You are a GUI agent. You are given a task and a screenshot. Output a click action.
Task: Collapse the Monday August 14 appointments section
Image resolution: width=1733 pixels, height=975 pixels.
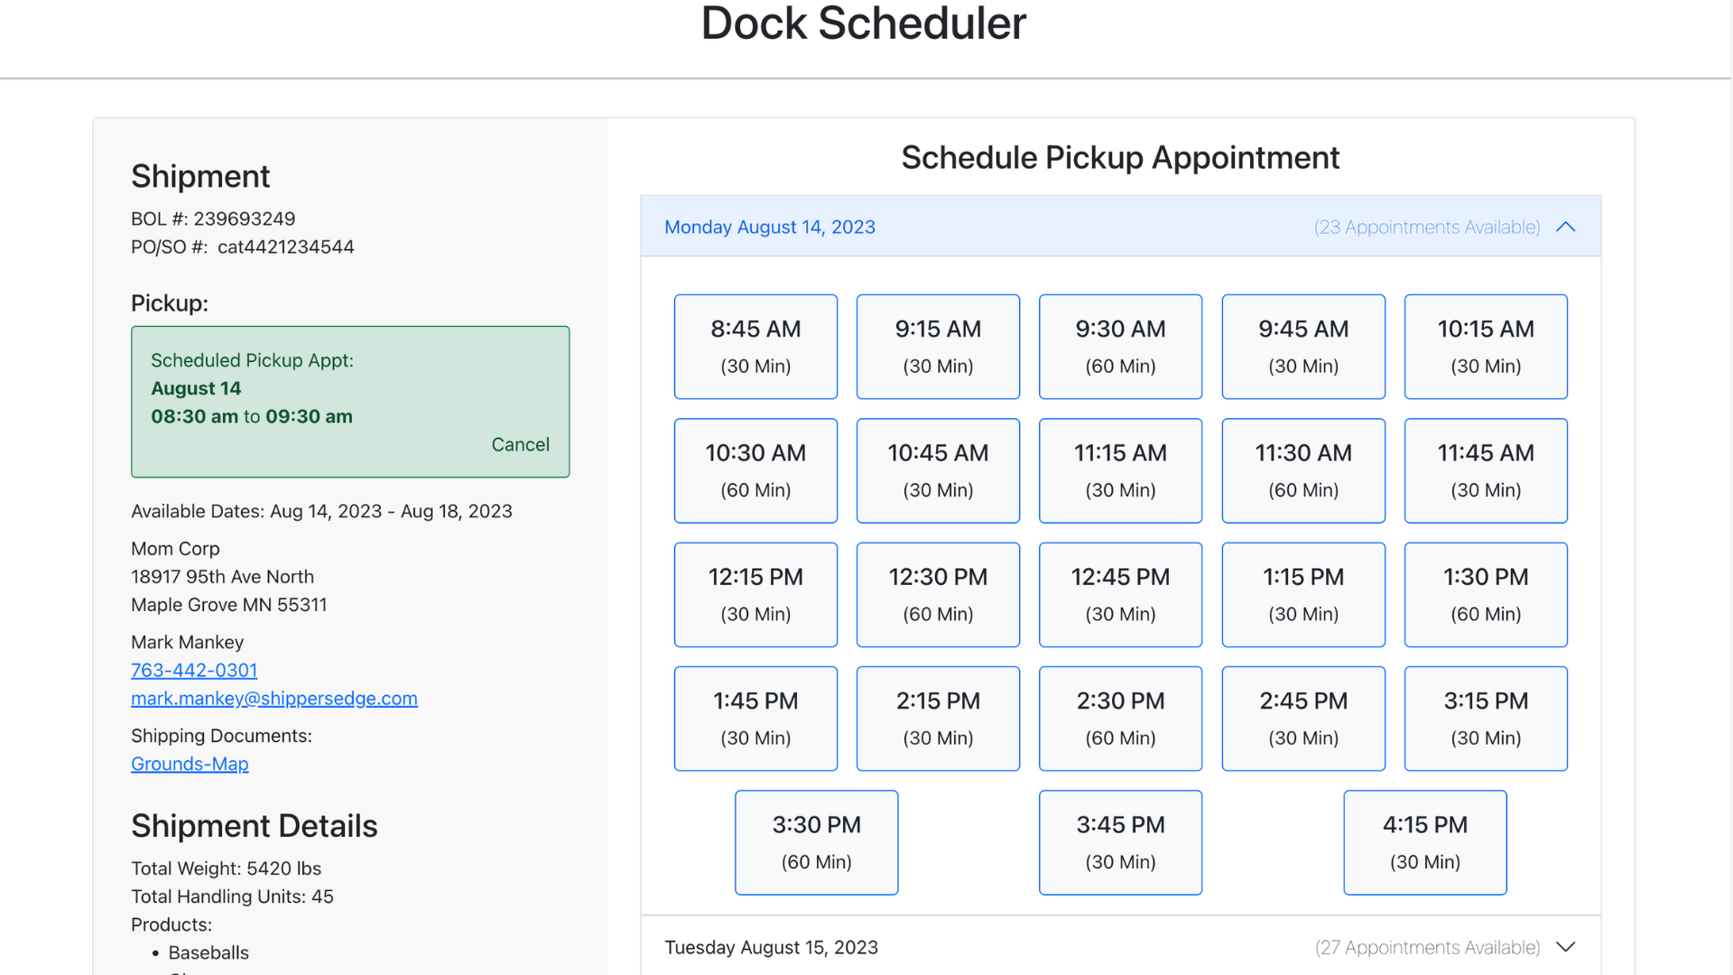pos(1566,227)
